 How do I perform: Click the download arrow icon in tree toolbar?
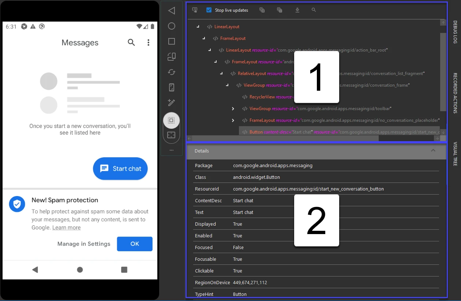pos(297,10)
